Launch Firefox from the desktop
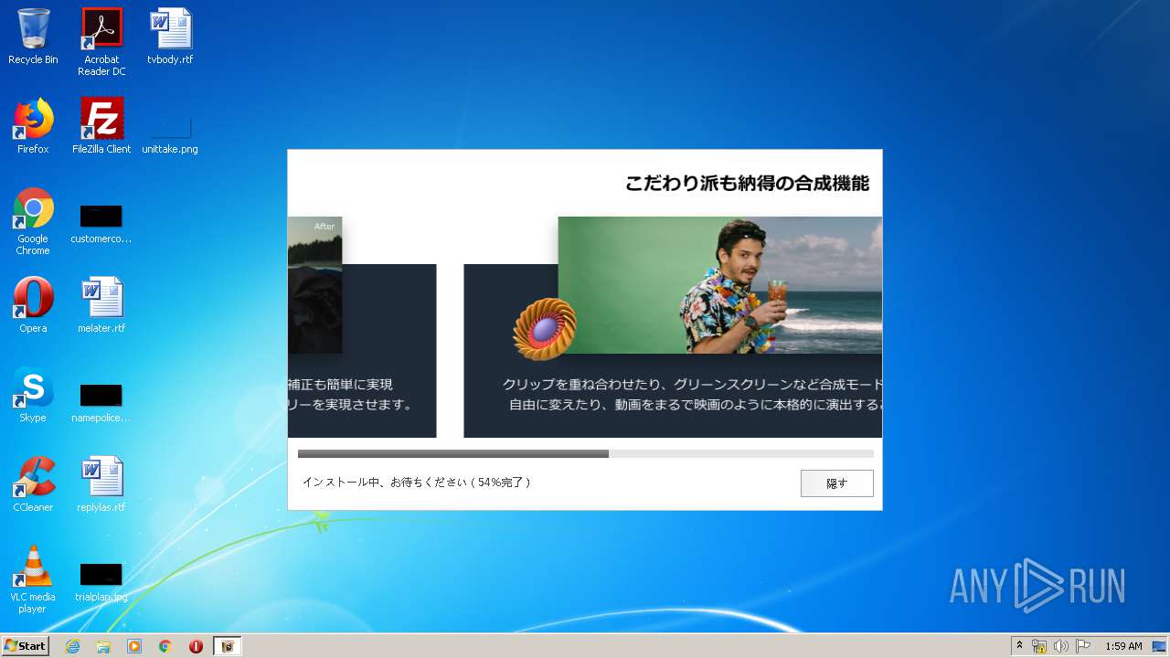Screen dimensions: 1170x658 (x=33, y=126)
